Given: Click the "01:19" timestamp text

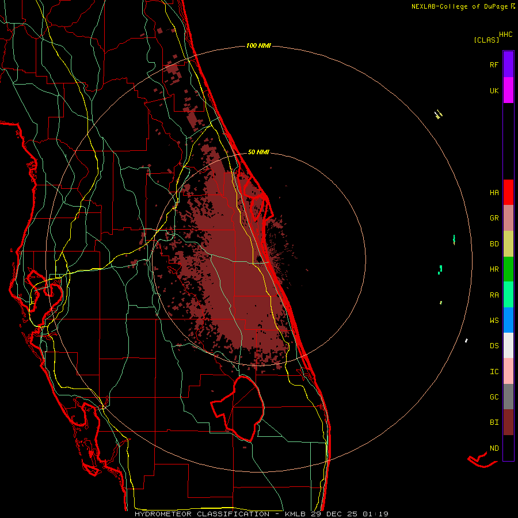Looking at the screenshot, I should (375, 514).
